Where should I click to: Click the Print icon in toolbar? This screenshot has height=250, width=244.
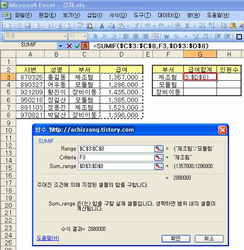[x=59, y=26]
